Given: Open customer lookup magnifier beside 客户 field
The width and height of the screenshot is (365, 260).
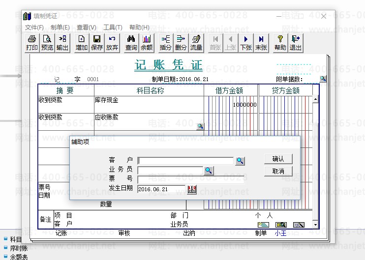Looking at the screenshot, I should [x=240, y=161].
